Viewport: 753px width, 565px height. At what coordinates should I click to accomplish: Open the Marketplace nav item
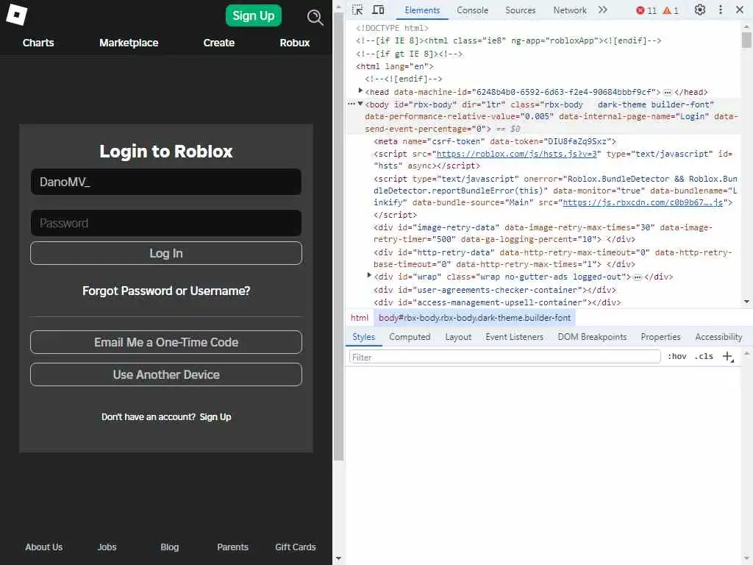pos(129,43)
